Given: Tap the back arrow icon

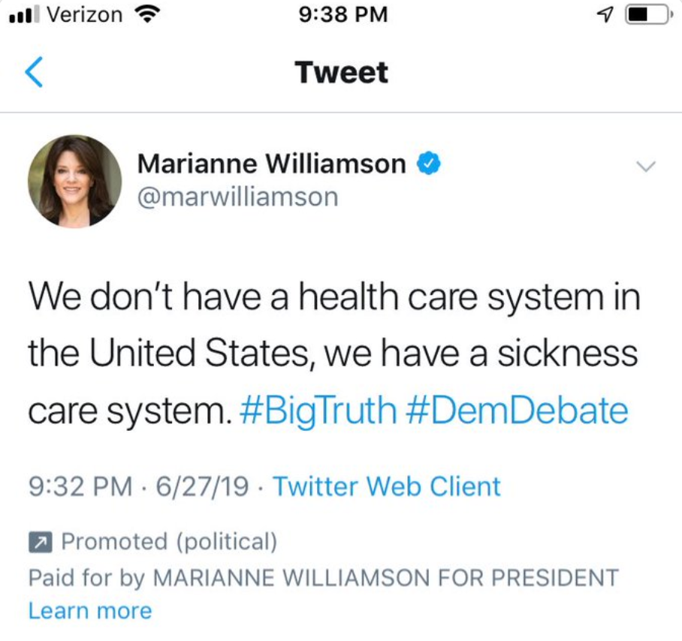Looking at the screenshot, I should (x=34, y=73).
